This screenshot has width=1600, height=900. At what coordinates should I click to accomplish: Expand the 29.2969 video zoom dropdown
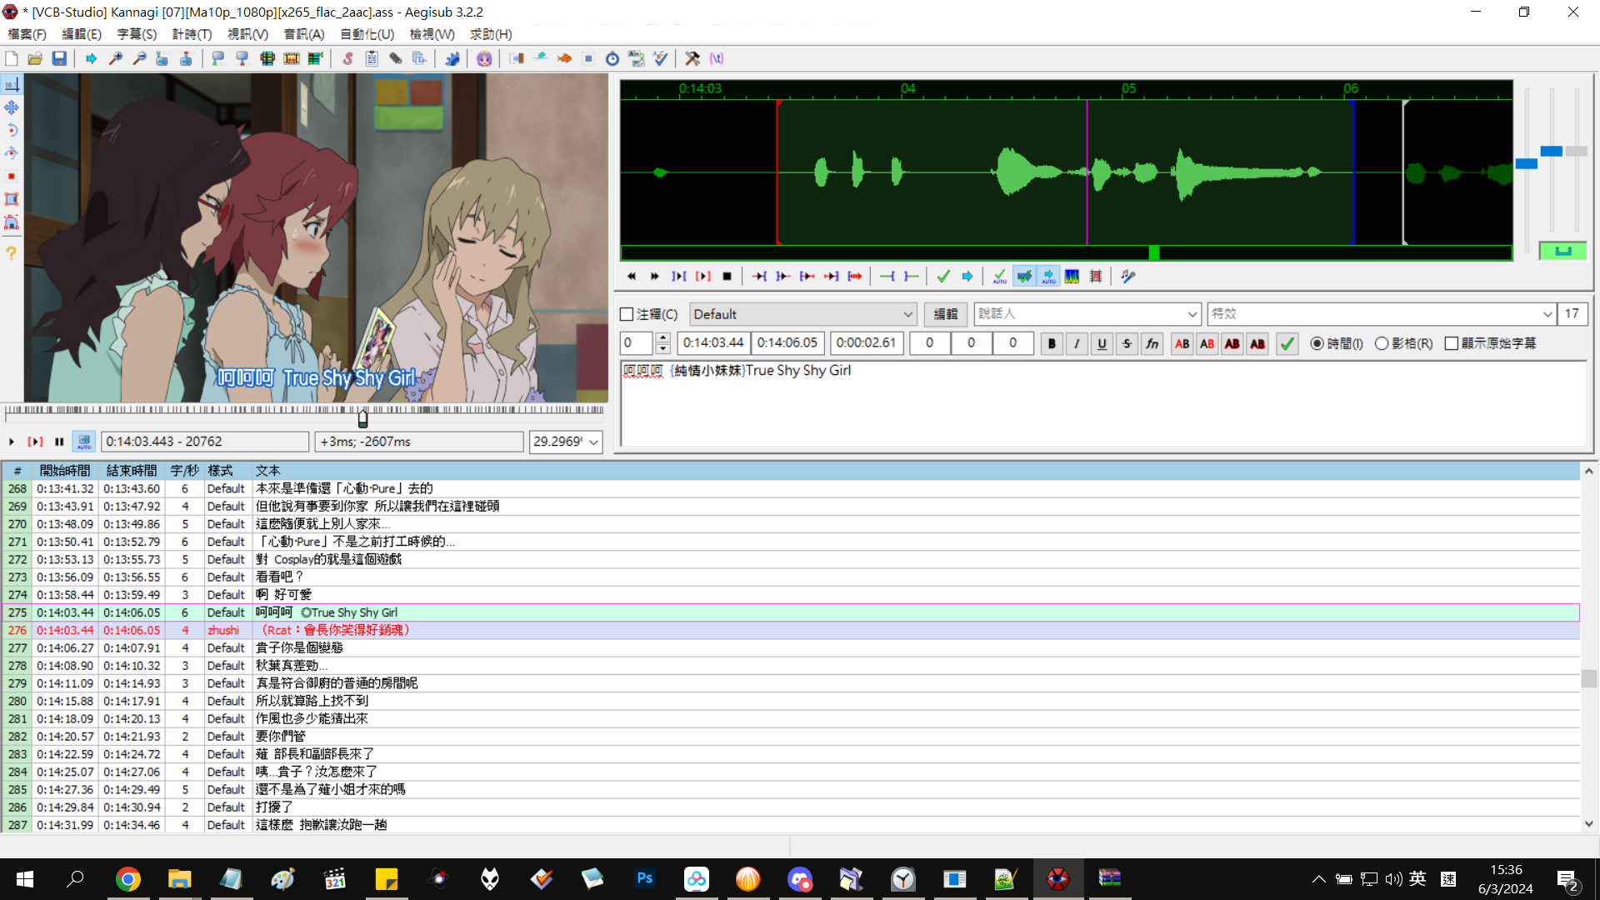pos(593,442)
